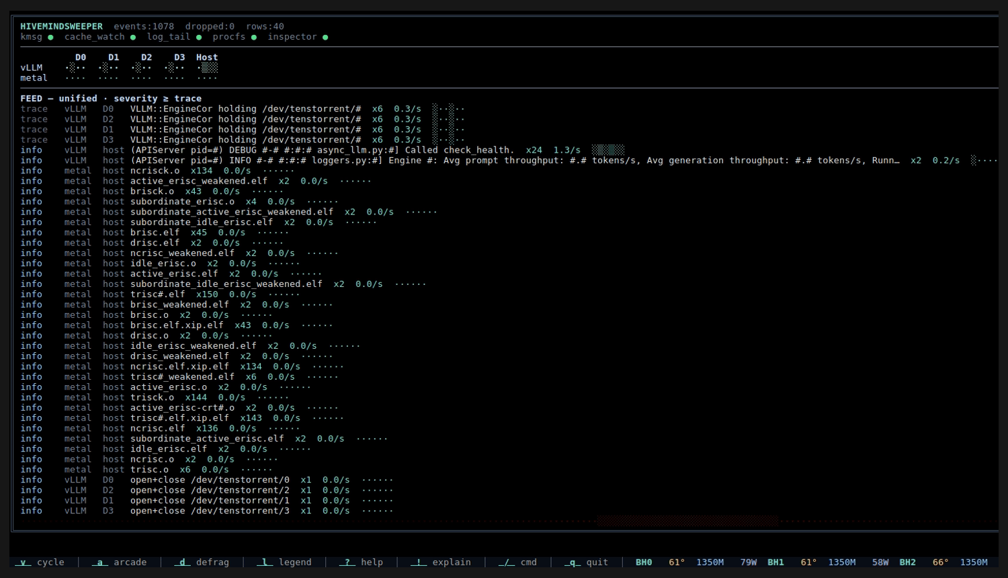Select the 'open+close /dev/tenstorrent/0' row
Image resolution: width=1008 pixels, height=578 pixels.
(x=207, y=480)
